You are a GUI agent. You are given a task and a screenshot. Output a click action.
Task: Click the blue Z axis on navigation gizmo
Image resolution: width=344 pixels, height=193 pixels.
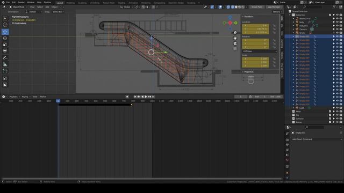230,17
